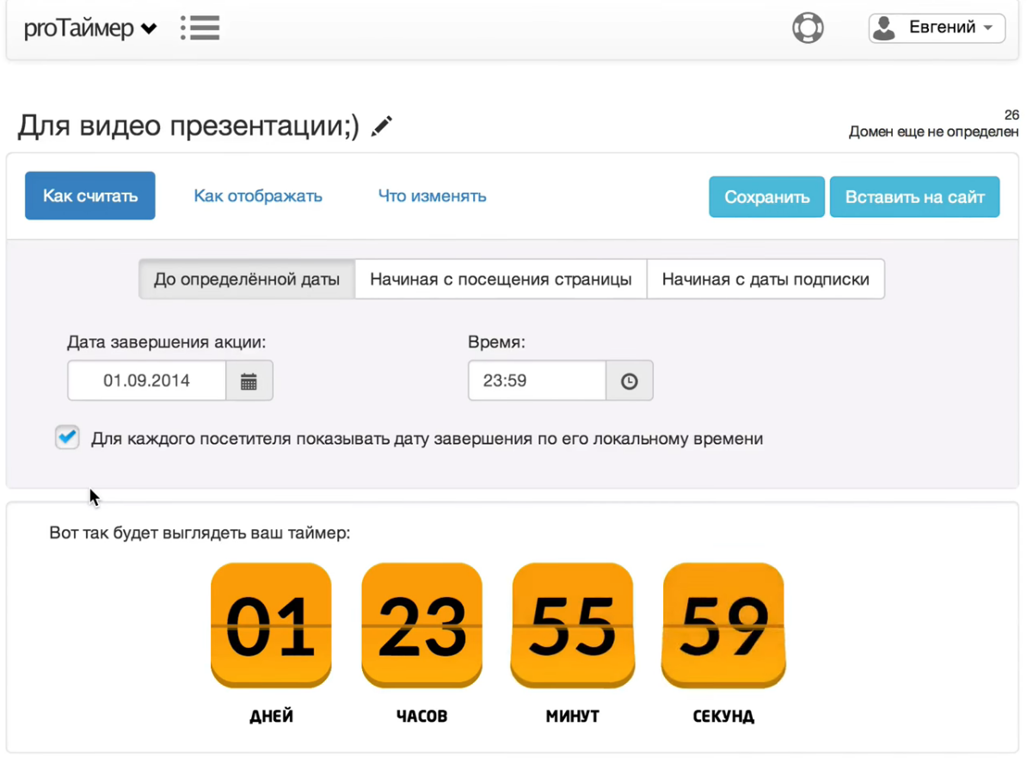
Task: Open the Евгений user dropdown
Action: tap(937, 28)
